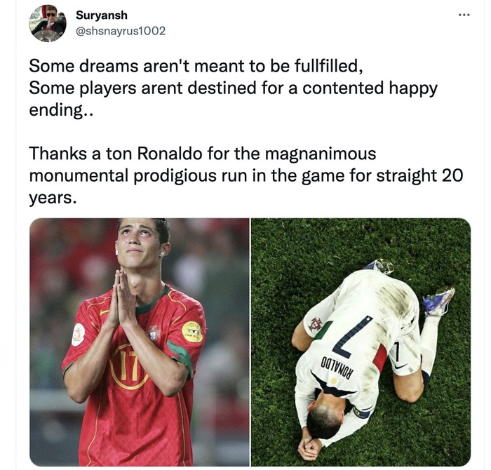Select the "Some dreams aren't meant" text line
The height and width of the screenshot is (470, 491).
pyautogui.click(x=196, y=66)
